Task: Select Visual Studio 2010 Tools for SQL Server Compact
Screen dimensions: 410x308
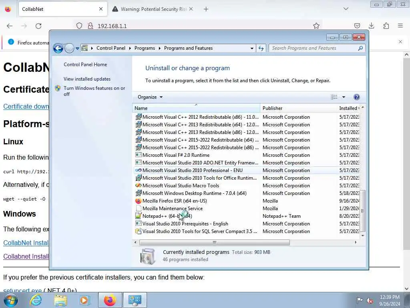Action: point(247,231)
